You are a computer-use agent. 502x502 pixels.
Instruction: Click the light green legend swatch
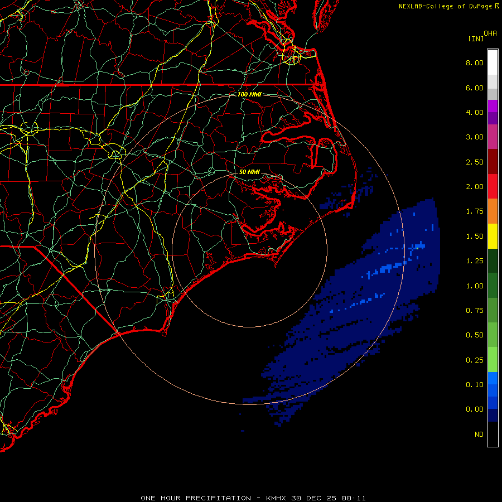pos(493,360)
